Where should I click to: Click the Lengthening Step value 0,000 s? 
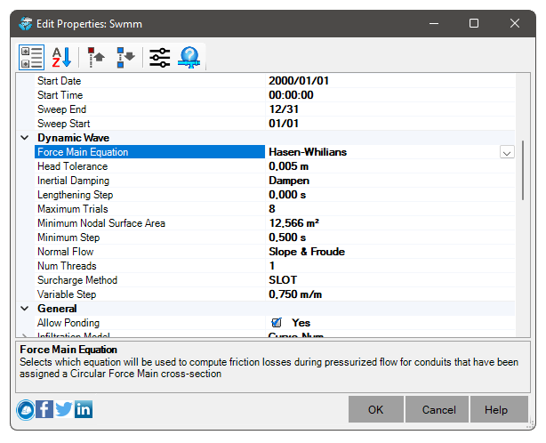pos(287,195)
